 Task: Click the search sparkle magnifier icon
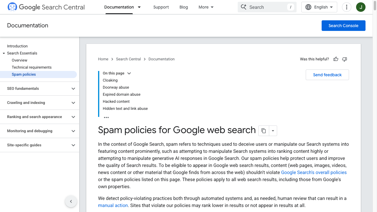244,7
